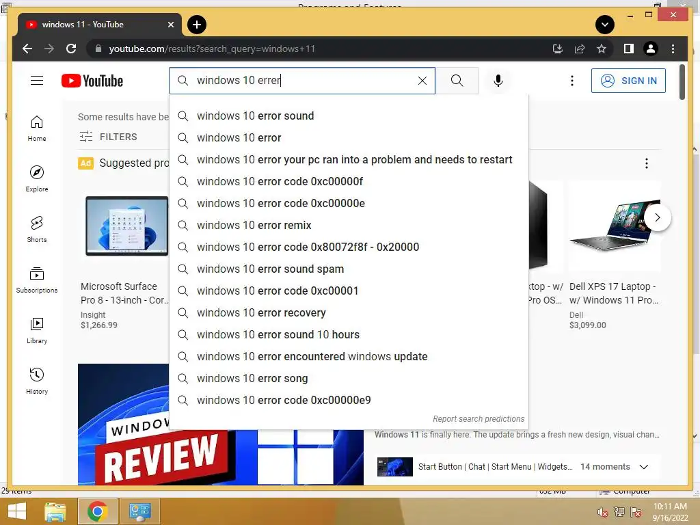Click next arrow on product carousel

point(657,217)
